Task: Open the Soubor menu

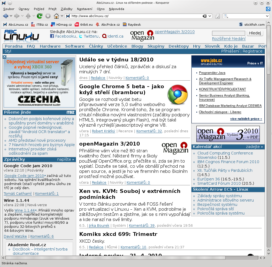Action: coord(9,9)
